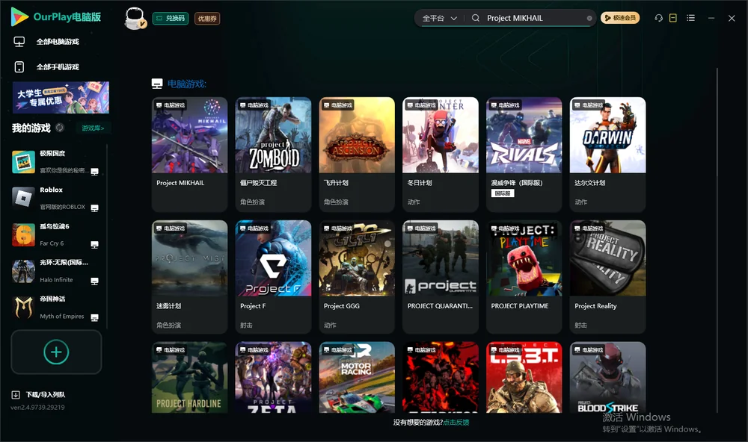Image resolution: width=748 pixels, height=442 pixels.
Task: Refresh the 我的游戏 list
Action: coord(60,128)
